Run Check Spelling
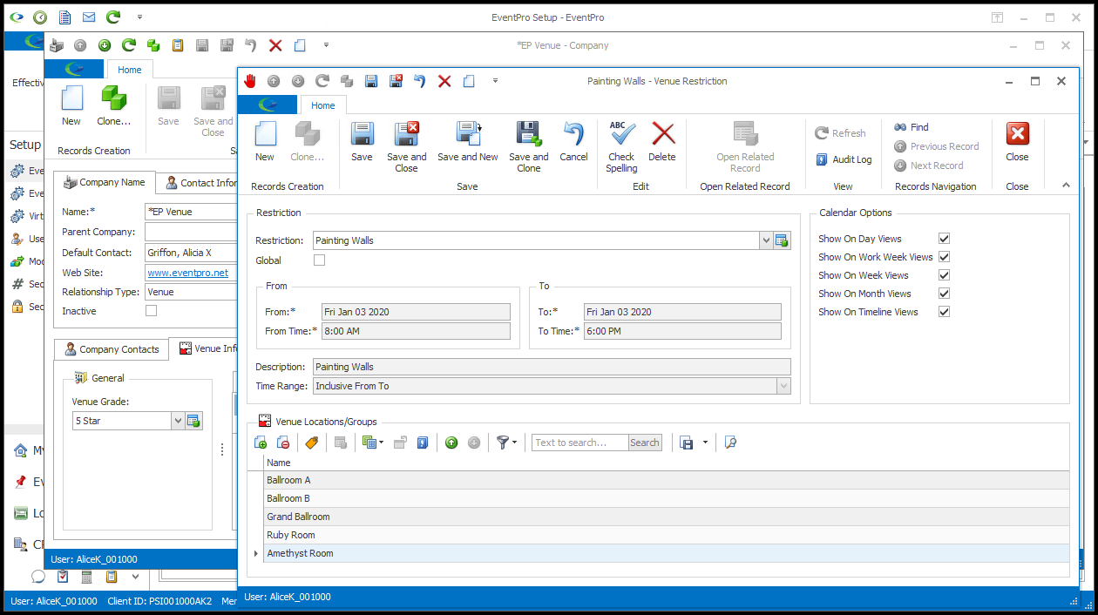The height and width of the screenshot is (615, 1098). coord(621,147)
